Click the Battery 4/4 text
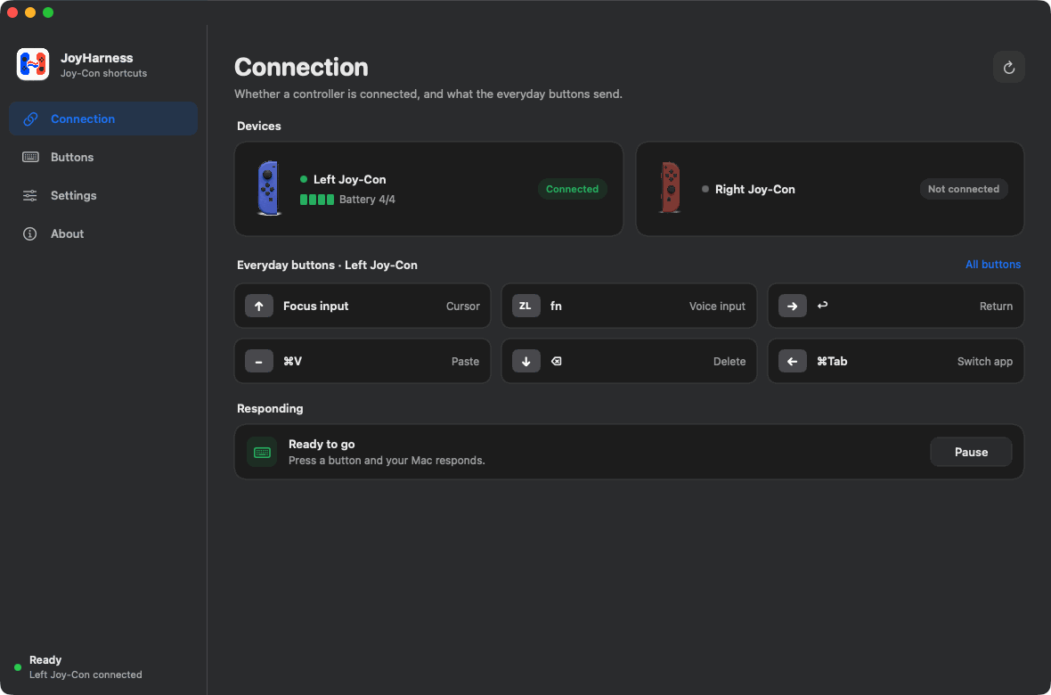Screen dimensions: 1051x695 (x=367, y=200)
